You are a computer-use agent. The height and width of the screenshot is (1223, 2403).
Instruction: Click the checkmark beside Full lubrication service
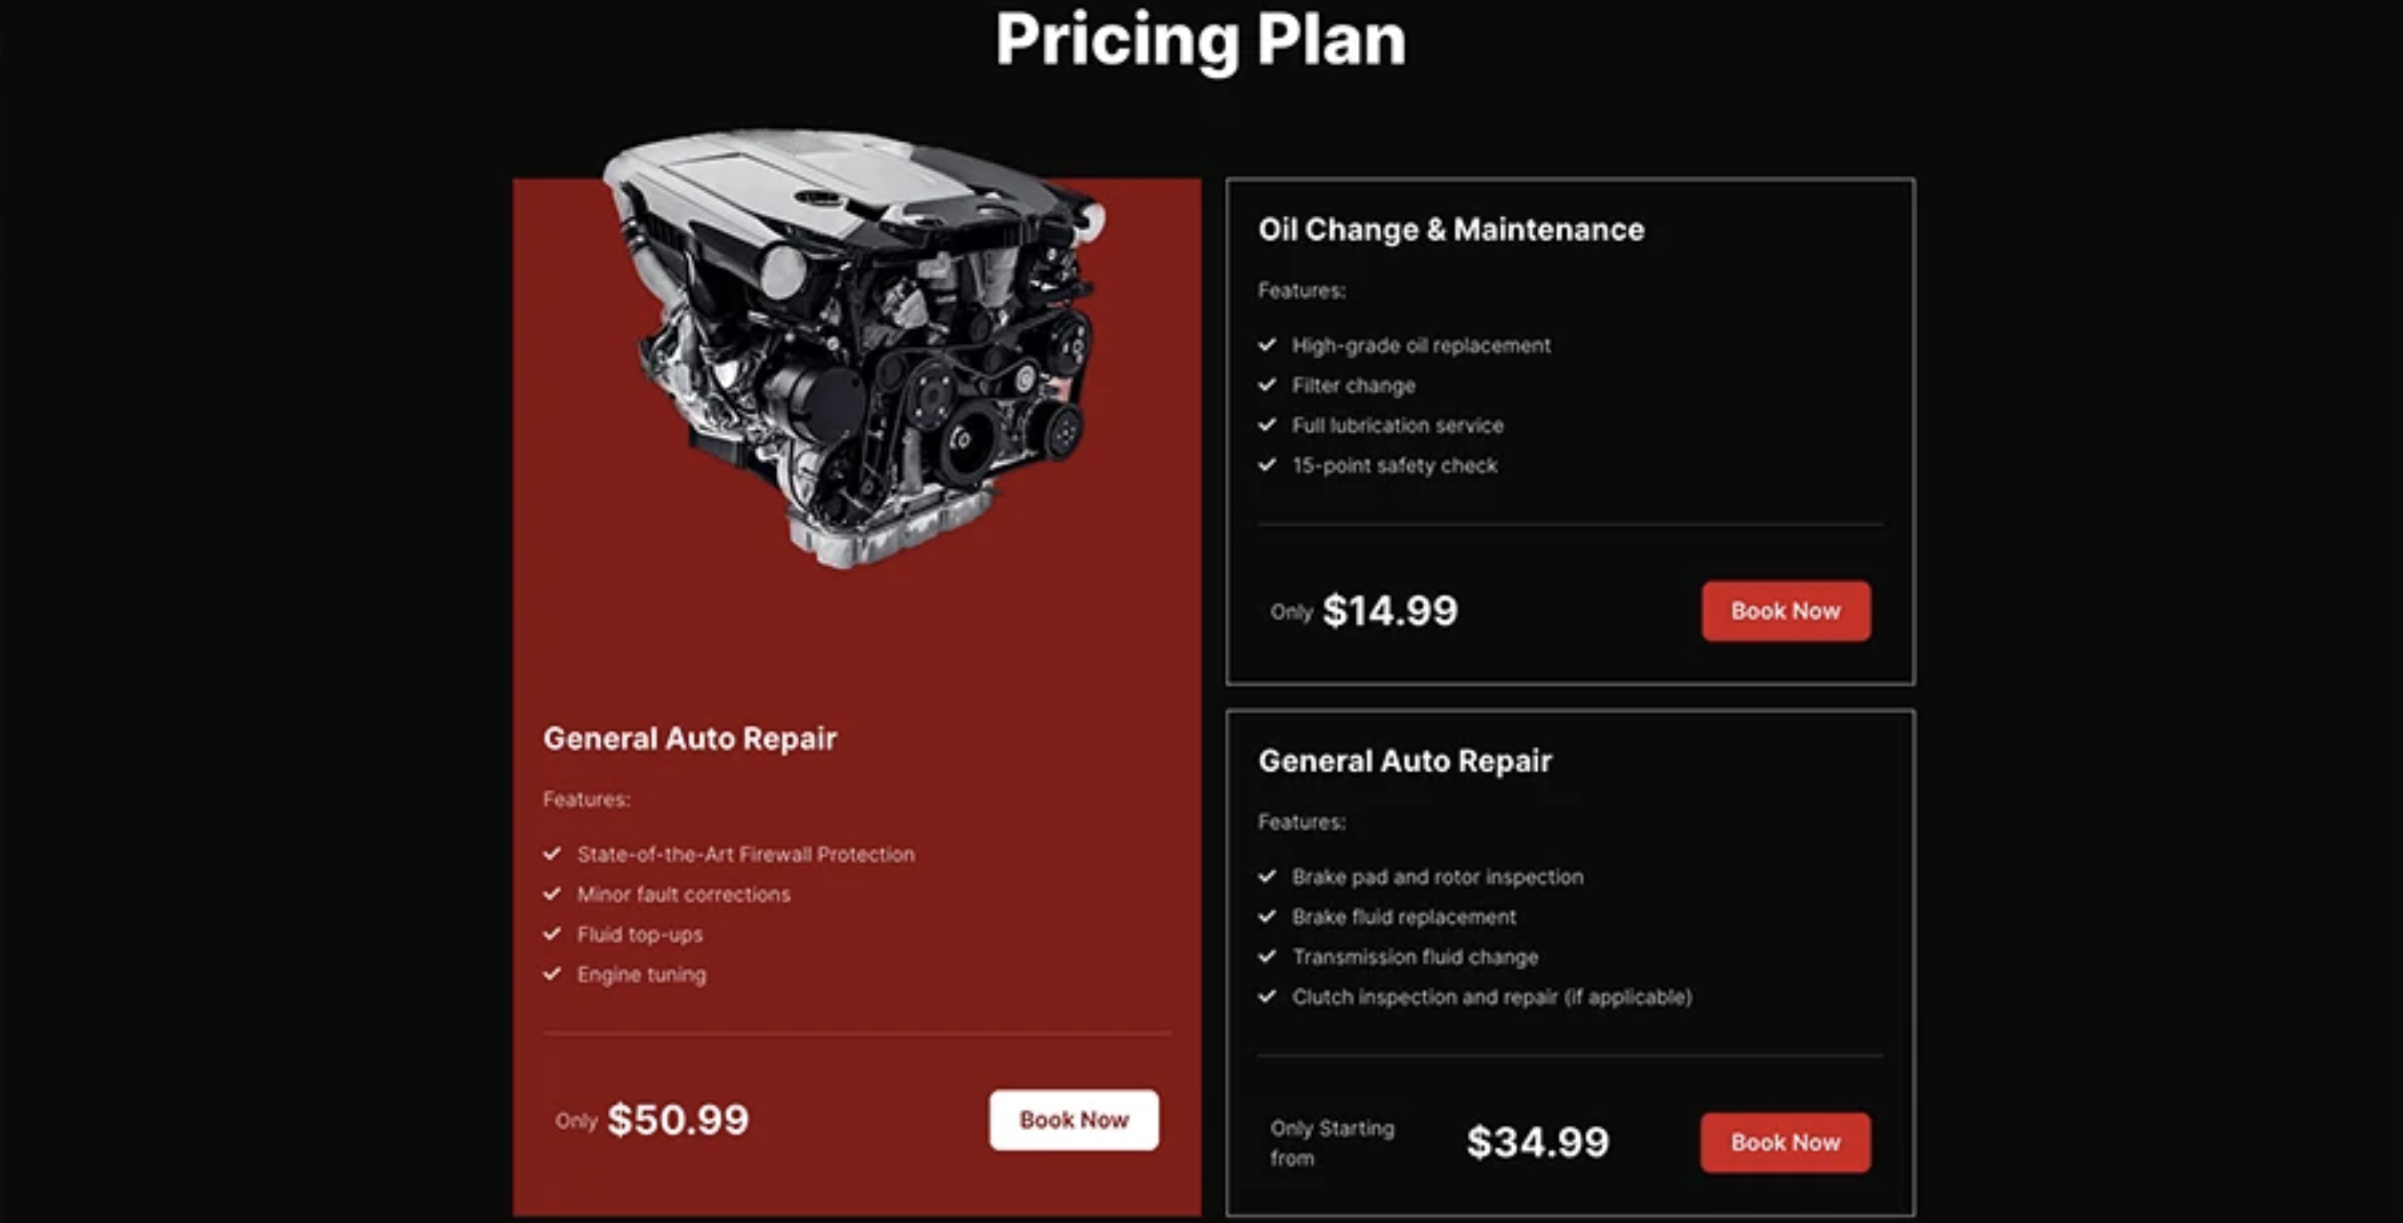[1266, 425]
